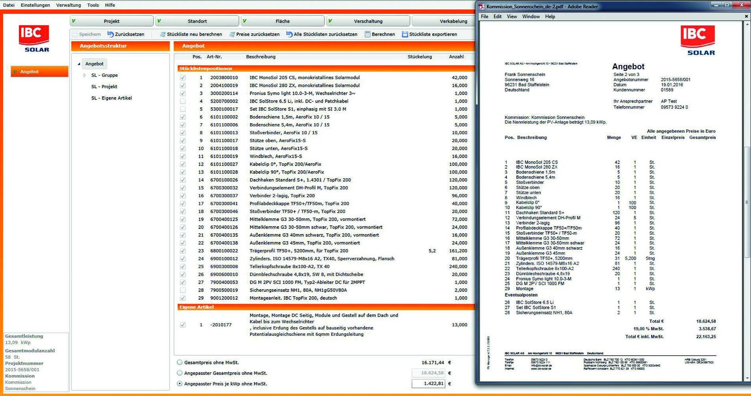This screenshot has width=751, height=396.
Task: Uncheck Fronius Symo light position 3
Action: 183,93
